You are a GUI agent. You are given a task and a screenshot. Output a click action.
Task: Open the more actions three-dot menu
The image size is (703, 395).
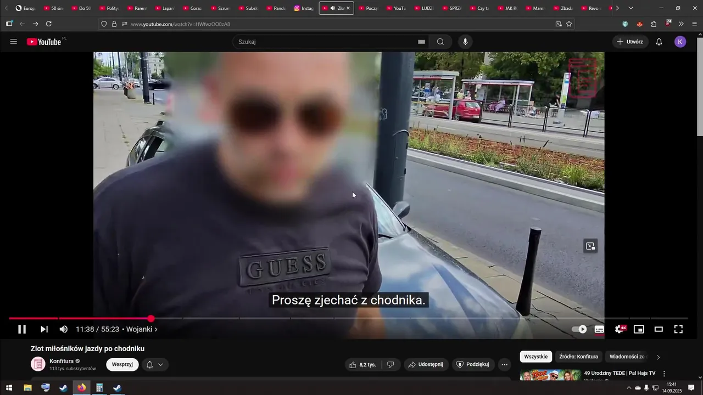pos(505,364)
